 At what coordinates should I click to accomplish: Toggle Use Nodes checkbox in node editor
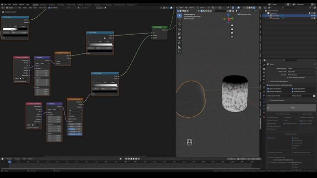tap(49, 8)
